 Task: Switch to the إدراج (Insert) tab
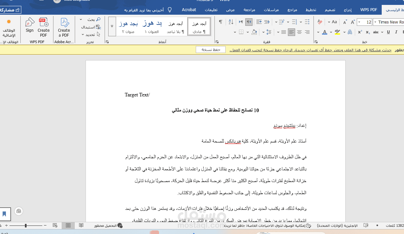[x=348, y=10]
